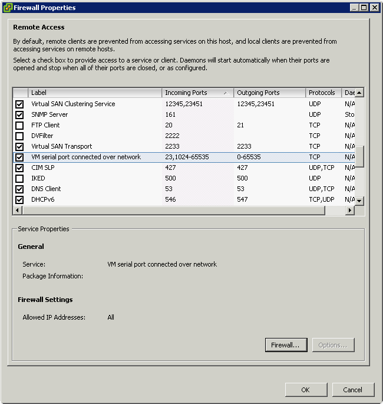Enable the DVFilter checkbox
Viewport: 383px width, 404px height.
coord(19,136)
